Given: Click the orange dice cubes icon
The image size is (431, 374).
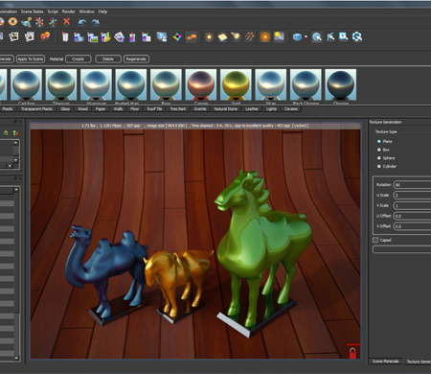Looking at the screenshot, I should point(45,36).
